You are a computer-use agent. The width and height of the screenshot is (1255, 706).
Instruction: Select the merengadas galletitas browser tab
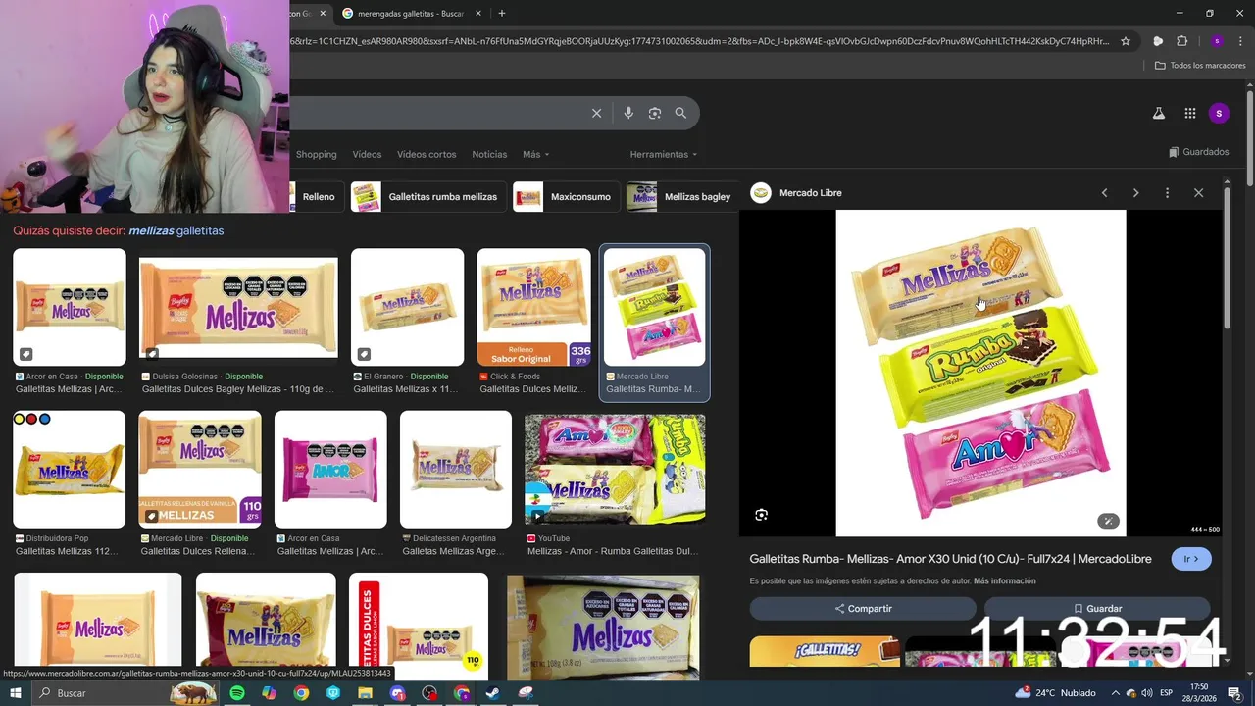[410, 13]
